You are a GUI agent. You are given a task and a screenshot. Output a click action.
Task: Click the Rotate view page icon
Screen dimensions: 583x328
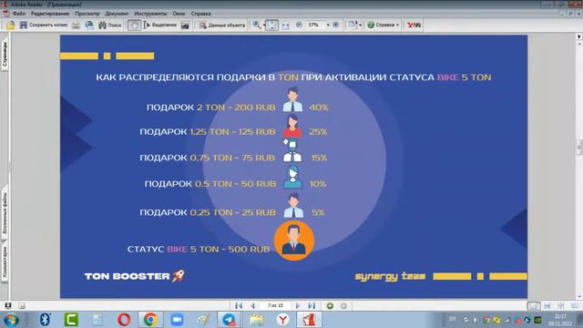point(353,25)
